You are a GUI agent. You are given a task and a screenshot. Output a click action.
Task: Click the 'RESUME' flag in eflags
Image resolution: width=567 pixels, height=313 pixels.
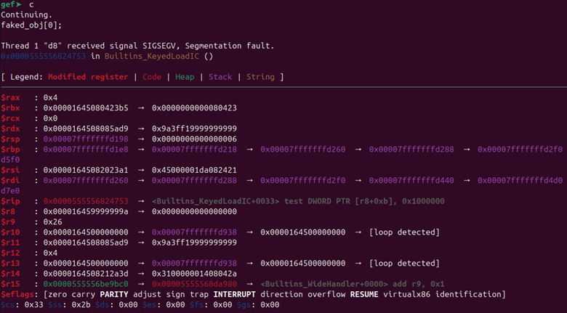tap(364, 295)
